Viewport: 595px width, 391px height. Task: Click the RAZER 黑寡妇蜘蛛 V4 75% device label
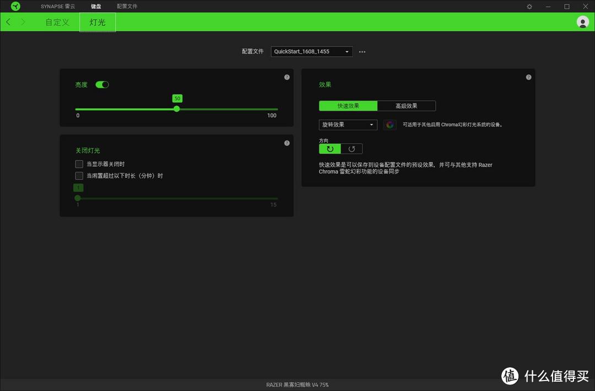click(297, 384)
